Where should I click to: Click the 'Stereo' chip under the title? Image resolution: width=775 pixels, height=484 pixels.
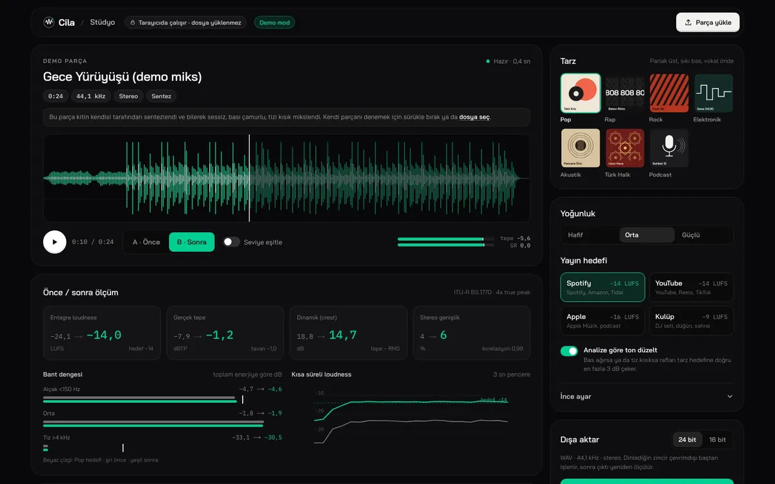point(128,96)
